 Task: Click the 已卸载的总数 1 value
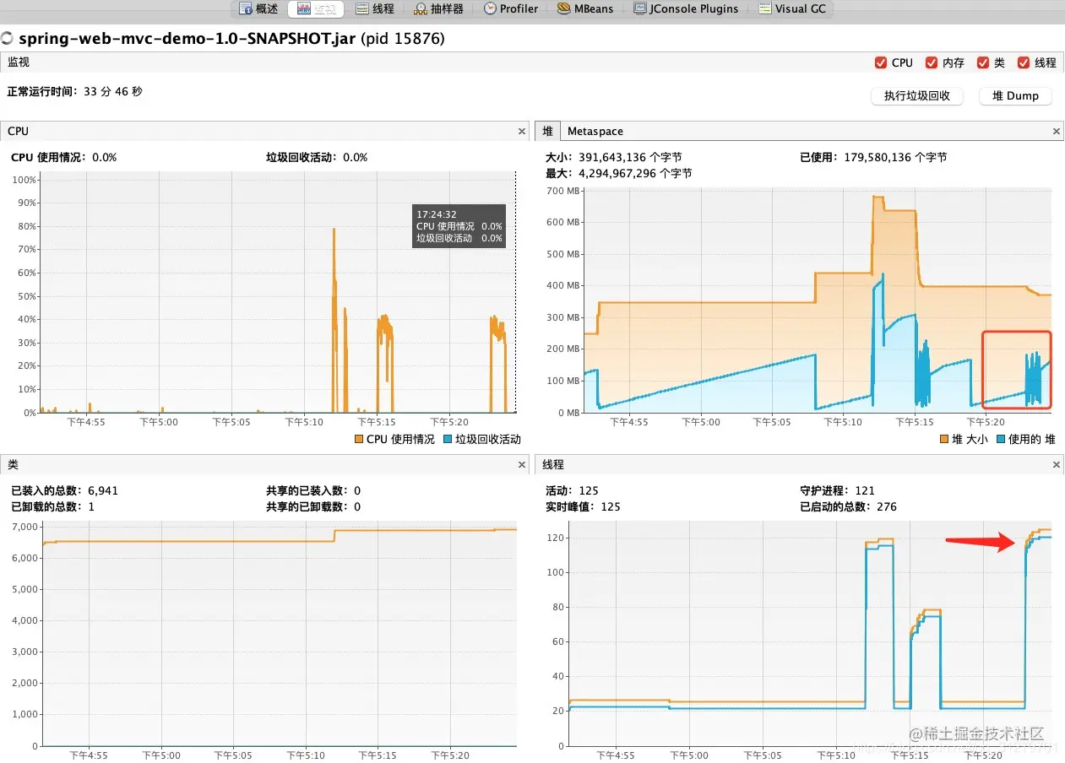click(91, 506)
